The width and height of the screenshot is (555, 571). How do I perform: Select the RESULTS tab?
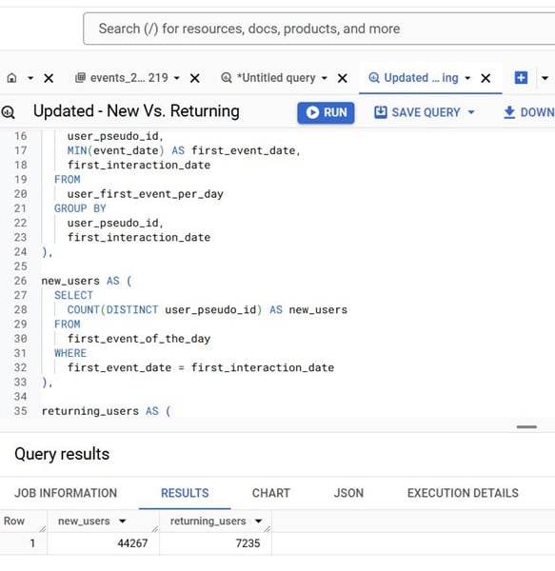click(x=185, y=493)
